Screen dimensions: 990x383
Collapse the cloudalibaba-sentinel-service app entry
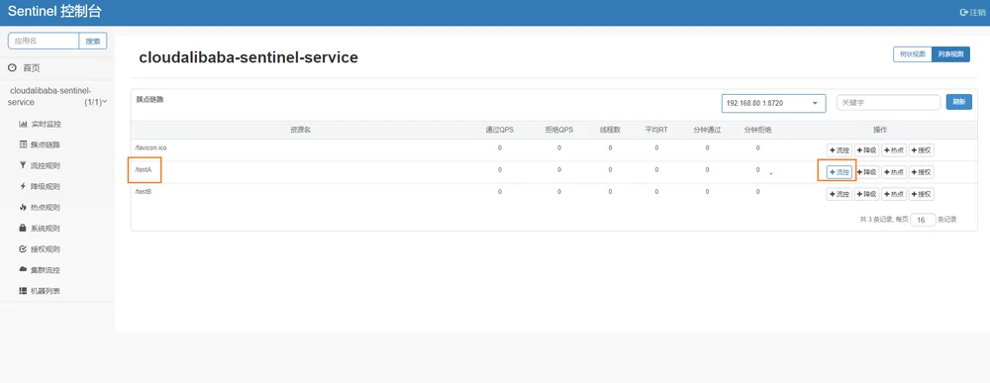[x=57, y=96]
